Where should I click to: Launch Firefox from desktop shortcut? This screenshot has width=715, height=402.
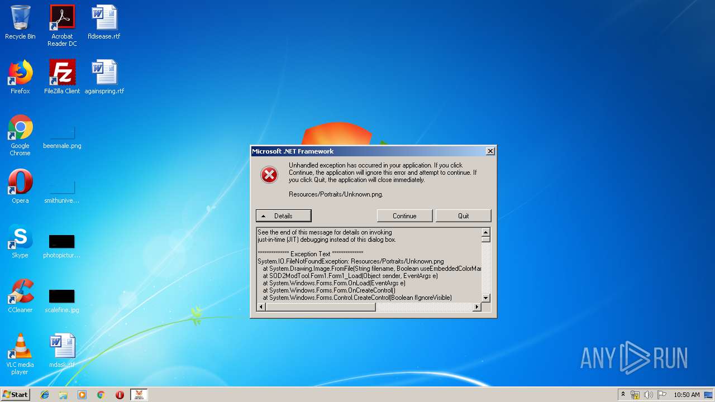coord(20,77)
